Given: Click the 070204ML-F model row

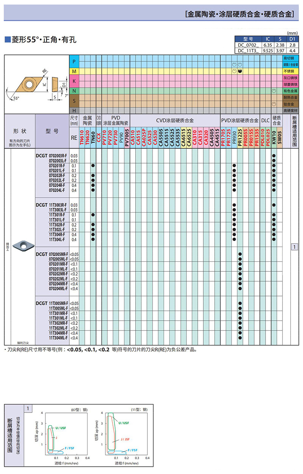Looking at the screenshot, I should tap(58, 288).
